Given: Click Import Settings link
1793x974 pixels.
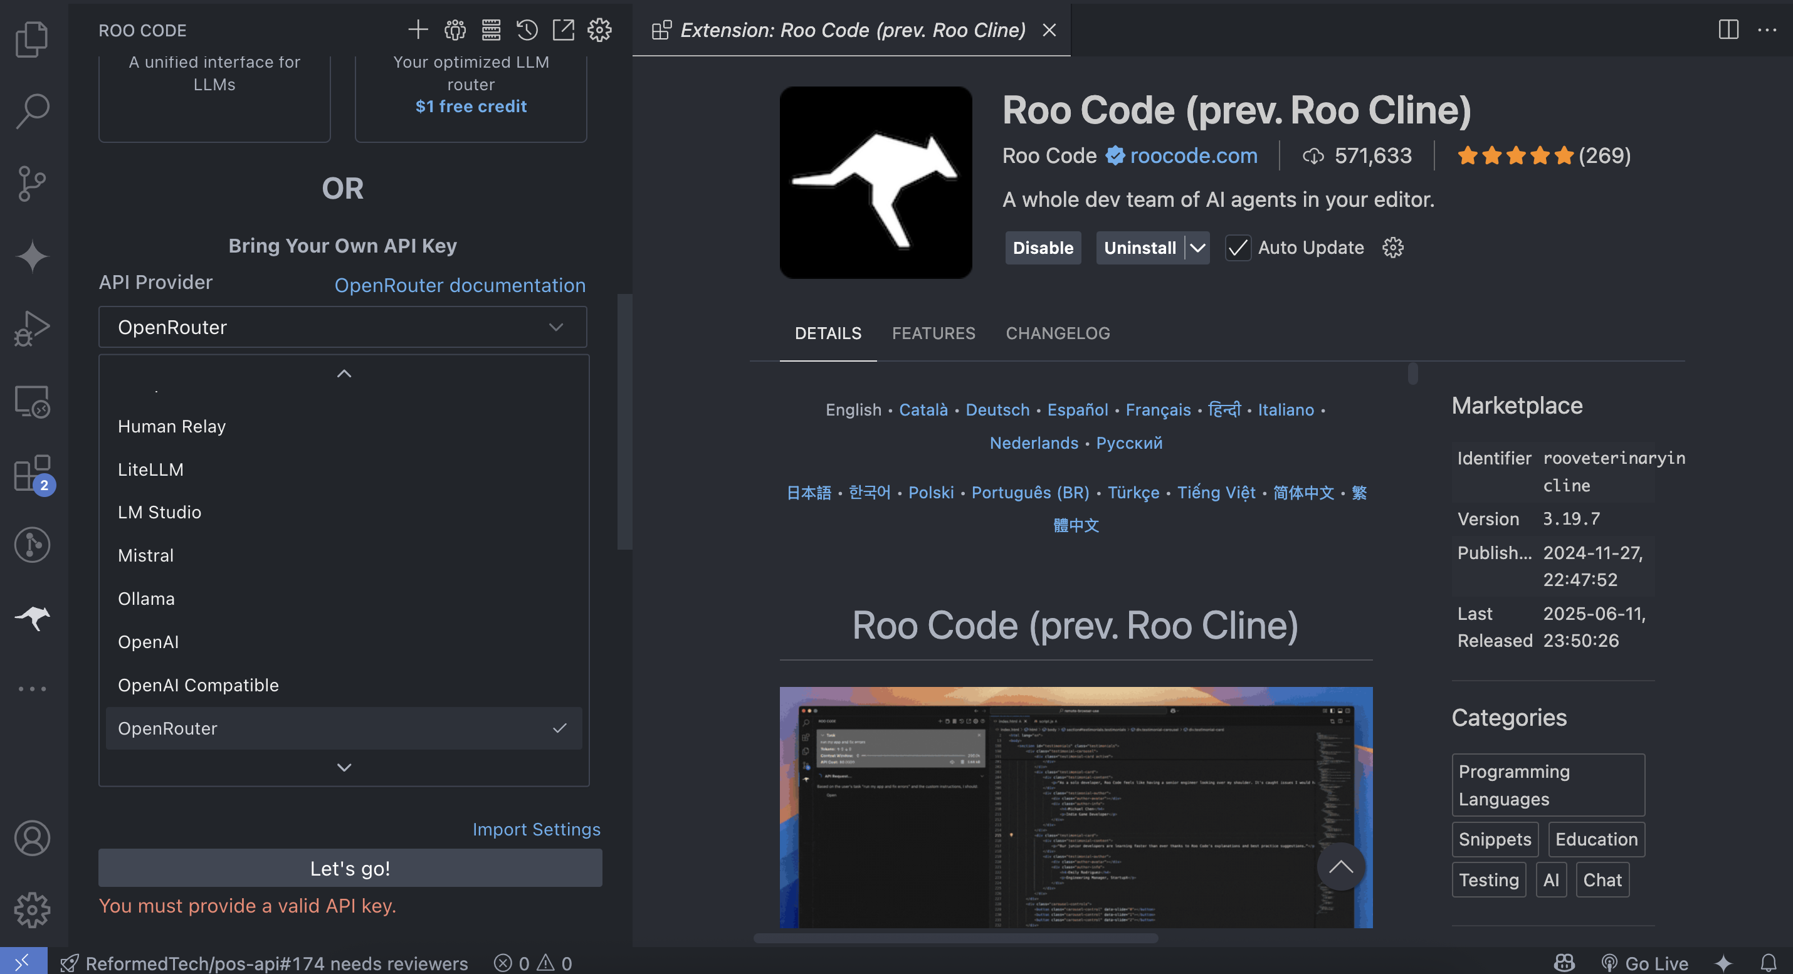Looking at the screenshot, I should tap(536, 829).
